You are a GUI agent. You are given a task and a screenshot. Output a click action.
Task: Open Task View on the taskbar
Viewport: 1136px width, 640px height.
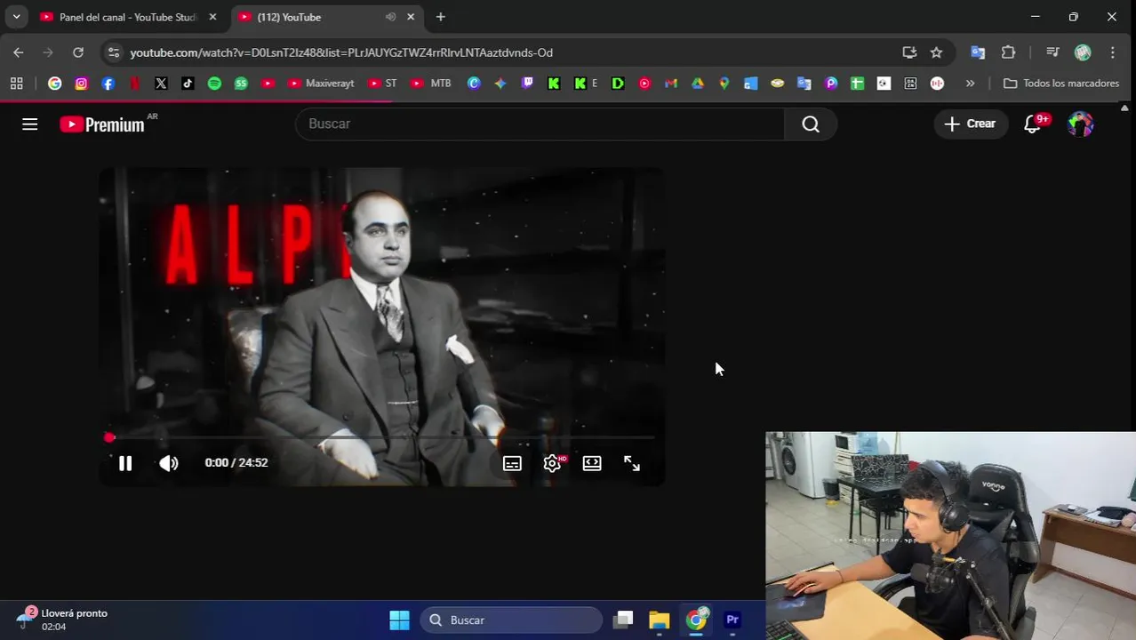623,620
